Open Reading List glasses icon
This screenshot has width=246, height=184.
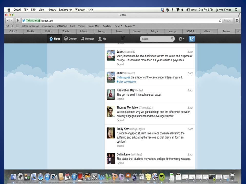pos(7,26)
